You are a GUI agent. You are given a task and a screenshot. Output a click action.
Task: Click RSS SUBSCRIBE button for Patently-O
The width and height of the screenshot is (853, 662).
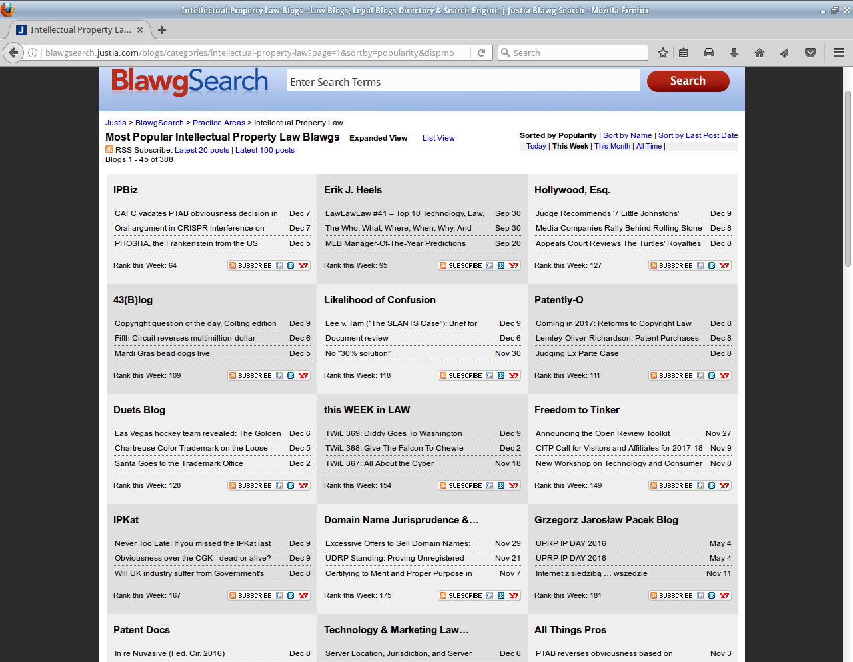(671, 375)
